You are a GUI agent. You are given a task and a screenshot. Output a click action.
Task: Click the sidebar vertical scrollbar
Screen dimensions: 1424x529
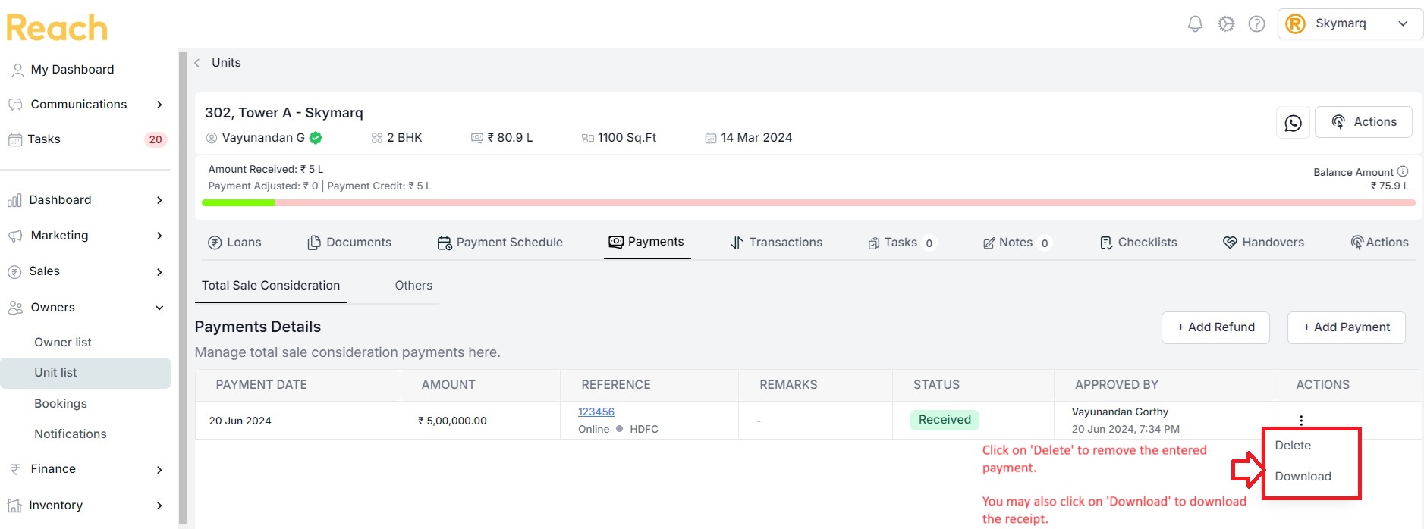pos(182,288)
